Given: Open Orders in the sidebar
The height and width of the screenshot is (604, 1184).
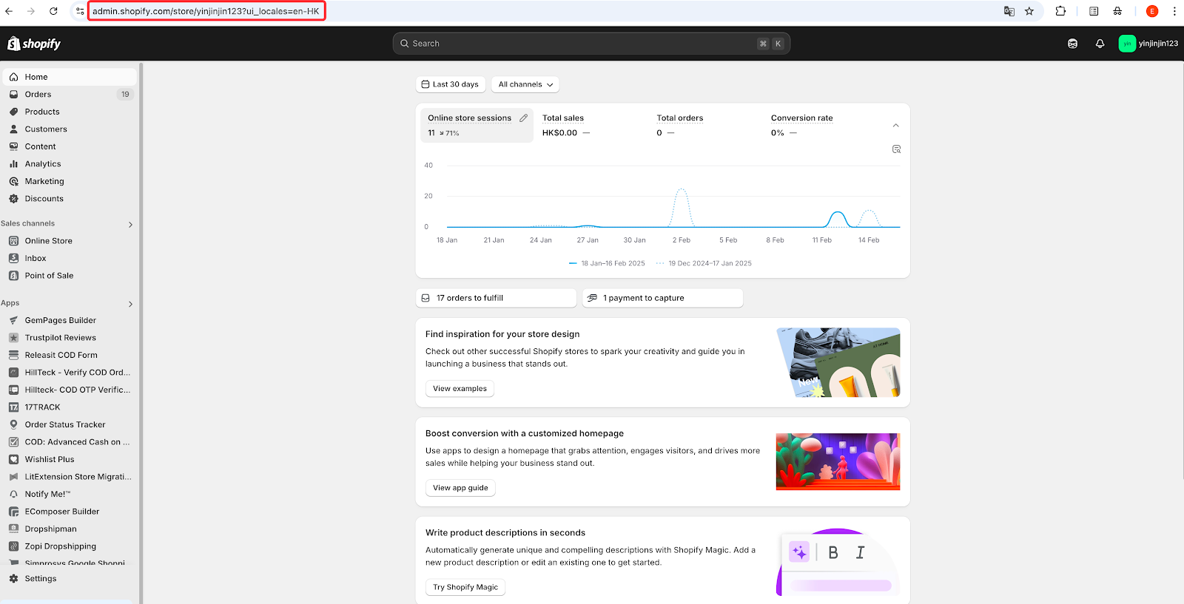Looking at the screenshot, I should (x=38, y=95).
